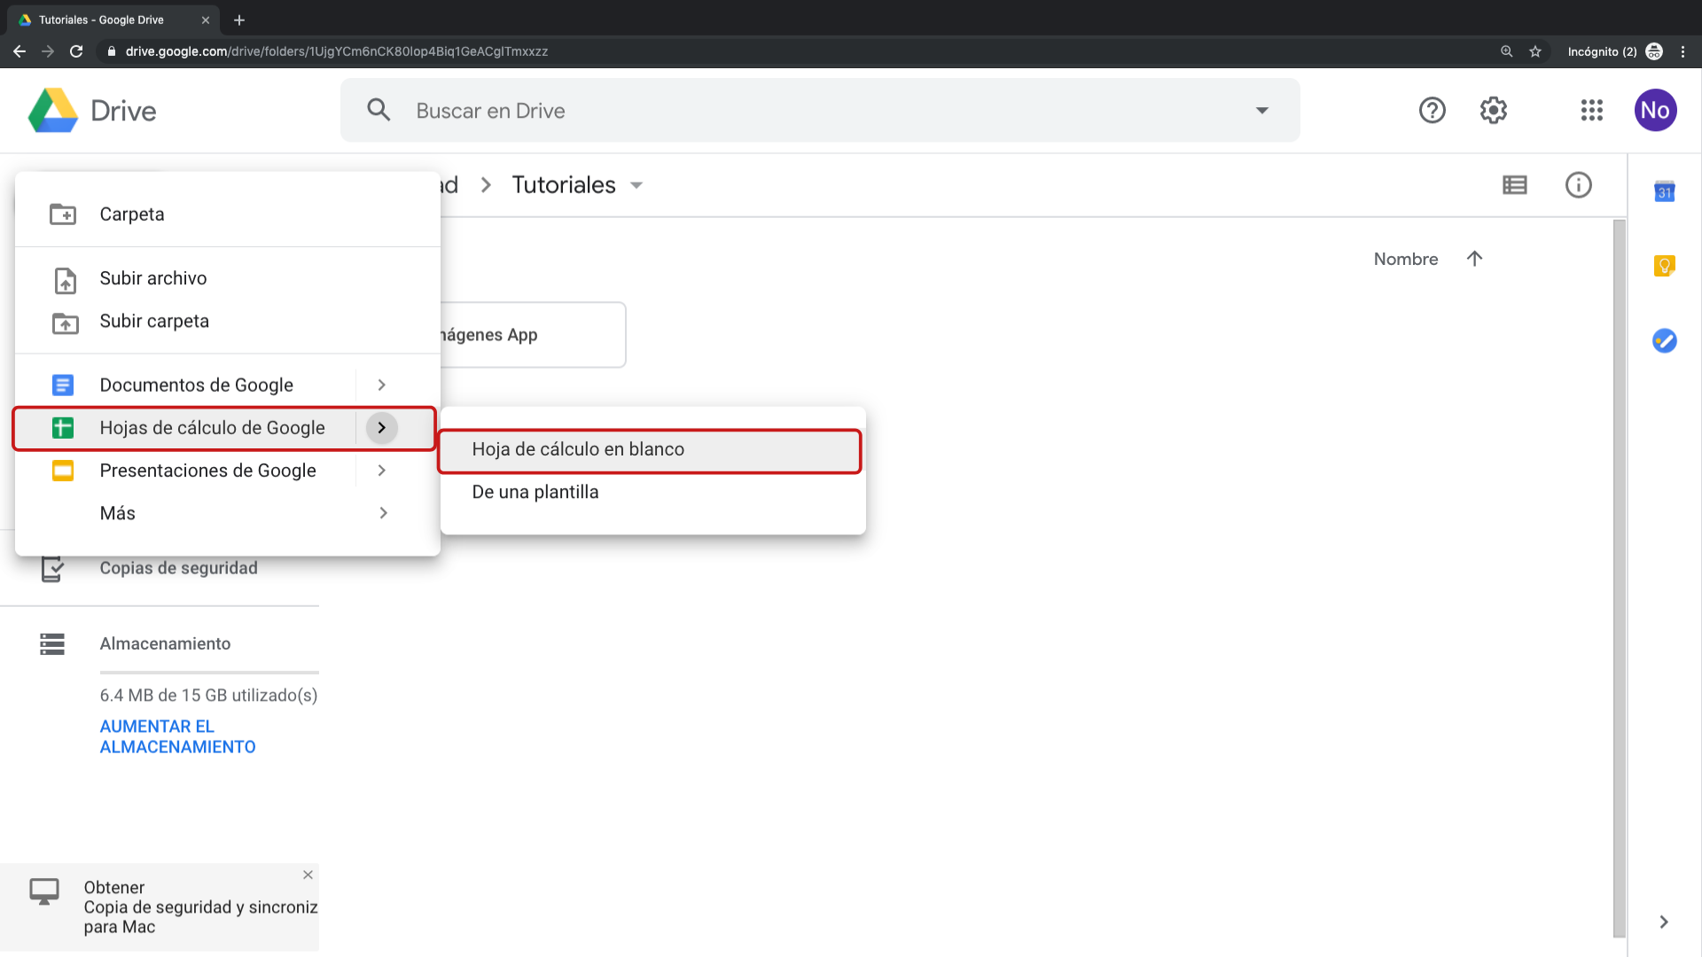The image size is (1702, 957).
Task: Select Documentos de Google menu item
Action: (x=227, y=385)
